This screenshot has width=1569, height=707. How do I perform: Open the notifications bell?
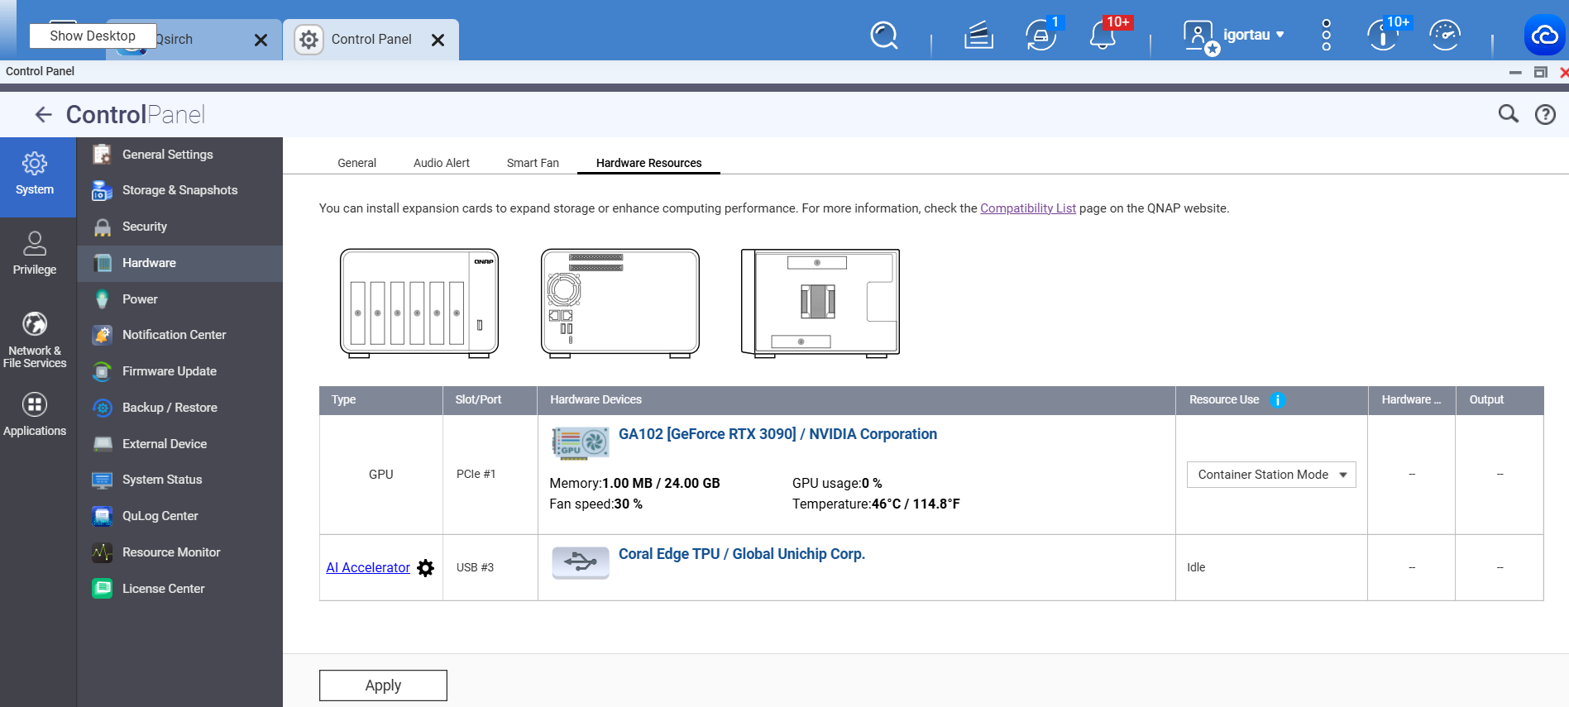click(1103, 36)
